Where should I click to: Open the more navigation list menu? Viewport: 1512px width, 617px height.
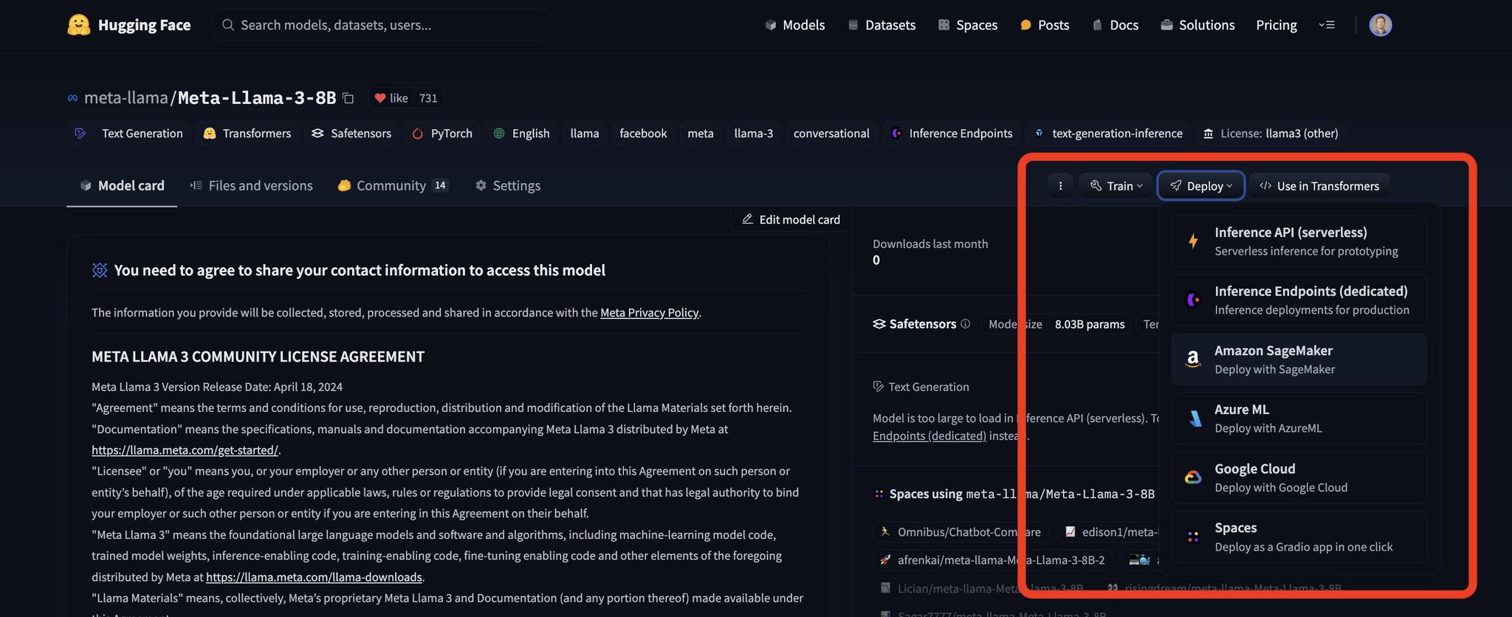[x=1327, y=25]
